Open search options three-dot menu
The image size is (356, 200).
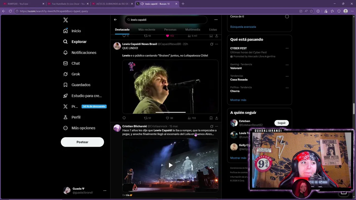pyautogui.click(x=216, y=20)
